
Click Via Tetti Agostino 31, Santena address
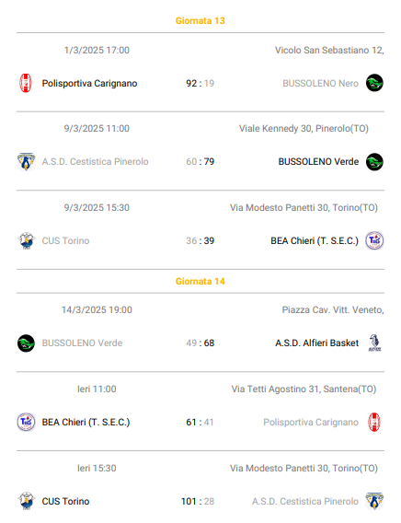pos(304,389)
